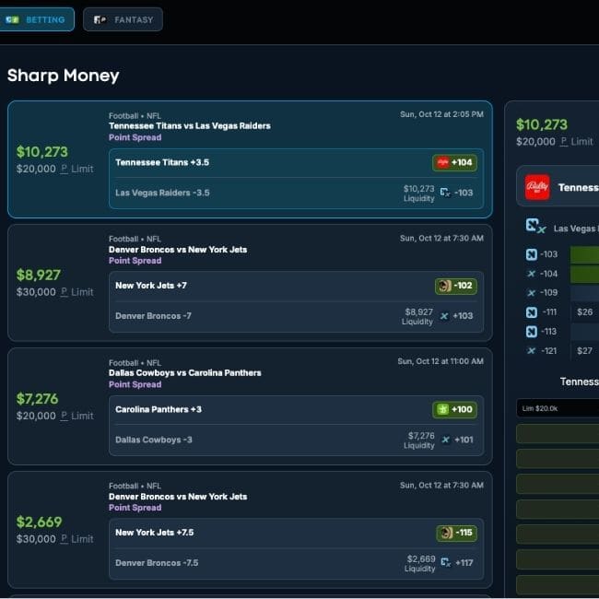Click the Caesars icon on the -102 odds
599x599 pixels.
(444, 286)
